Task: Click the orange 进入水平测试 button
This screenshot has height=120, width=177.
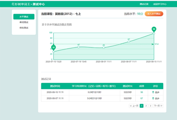Action: point(154,14)
